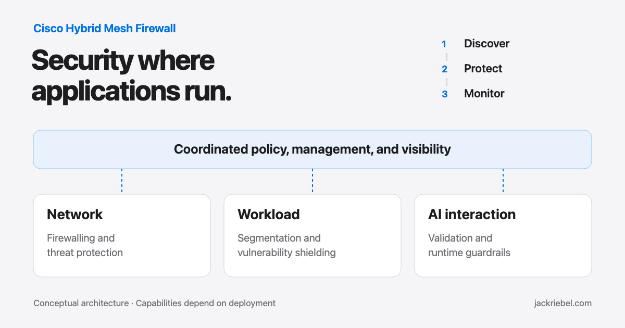The height and width of the screenshot is (328, 625).
Task: Click step number 2 beside Protect
Action: (x=444, y=69)
